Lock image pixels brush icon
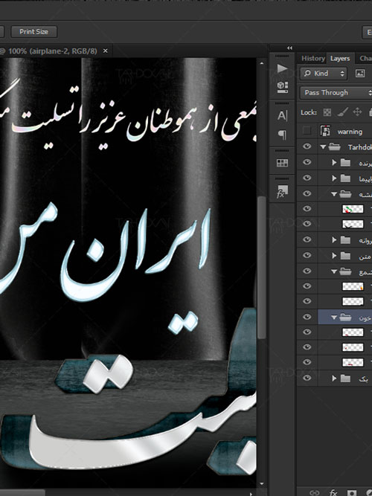The height and width of the screenshot is (496, 372). click(342, 112)
